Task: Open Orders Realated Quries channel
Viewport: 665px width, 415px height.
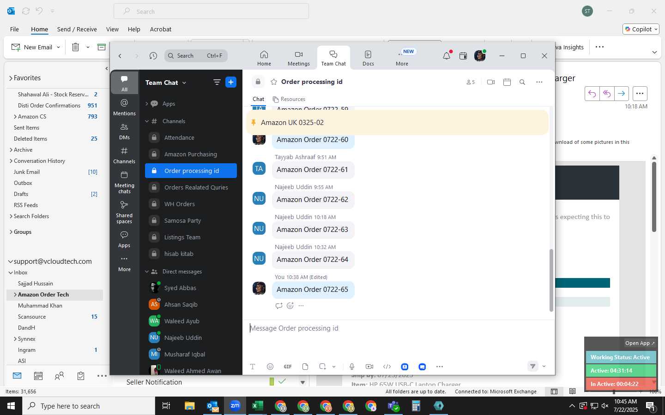Action: pyautogui.click(x=191, y=187)
